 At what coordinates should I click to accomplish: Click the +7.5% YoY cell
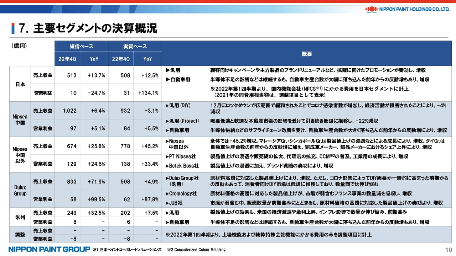[x=147, y=213]
